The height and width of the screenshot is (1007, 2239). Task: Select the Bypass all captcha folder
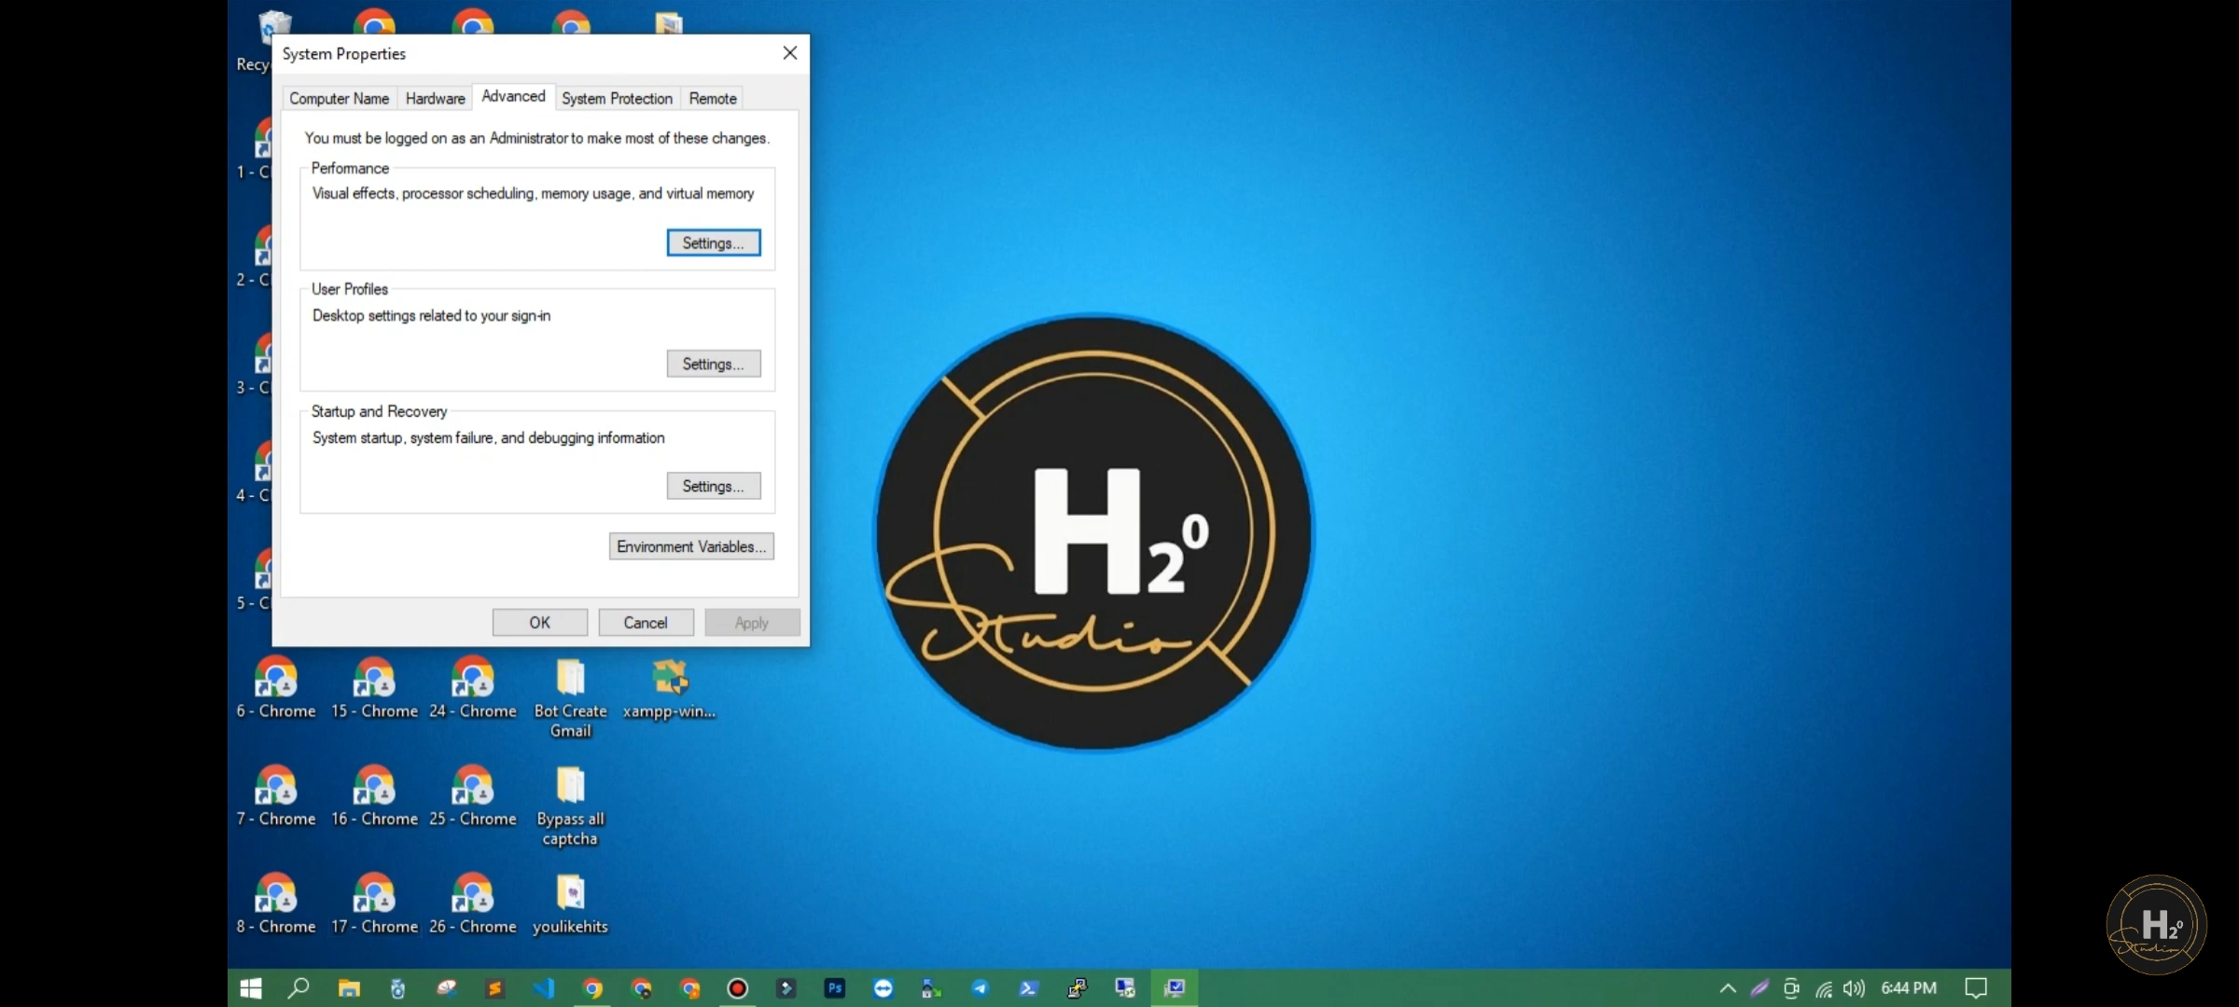tap(570, 807)
